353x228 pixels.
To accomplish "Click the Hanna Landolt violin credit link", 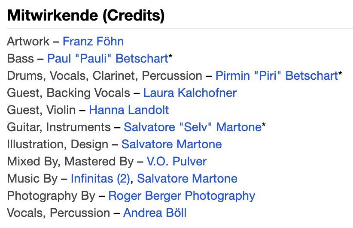I will pos(129,110).
